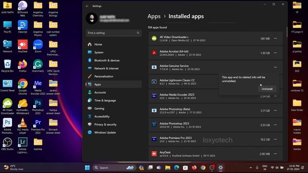The width and height of the screenshot is (308, 173).
Task: Select Control Panel desktop icon
Action: pyautogui.click(x=8, y=86)
